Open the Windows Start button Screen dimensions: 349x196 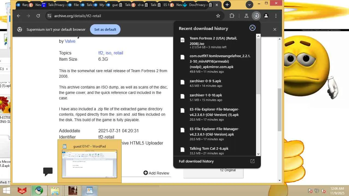click(x=7, y=191)
